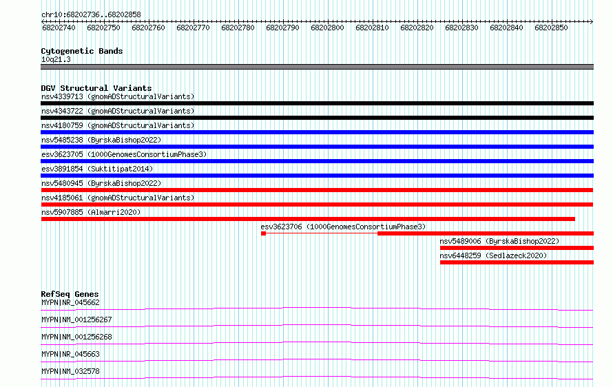613x387 pixels.
Task: Open nsv4180759 gnomAD variant label
Action: click(118, 125)
